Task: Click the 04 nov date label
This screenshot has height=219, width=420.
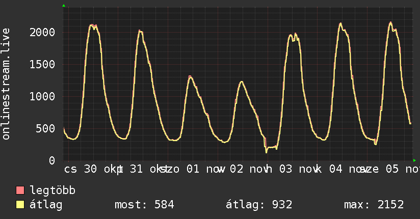Action: click(x=348, y=169)
